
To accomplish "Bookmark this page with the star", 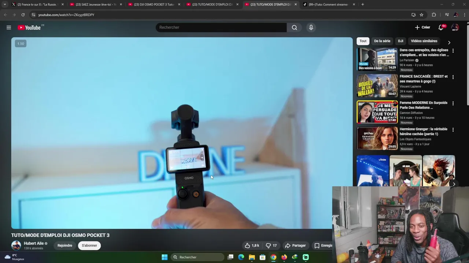I will point(421,15).
